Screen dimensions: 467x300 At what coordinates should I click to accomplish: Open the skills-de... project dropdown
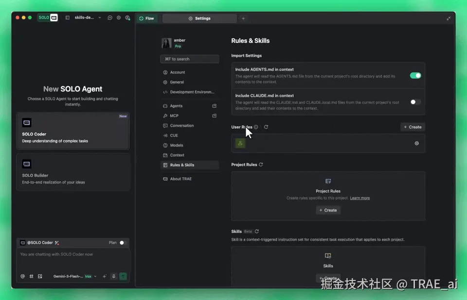pyautogui.click(x=88, y=17)
